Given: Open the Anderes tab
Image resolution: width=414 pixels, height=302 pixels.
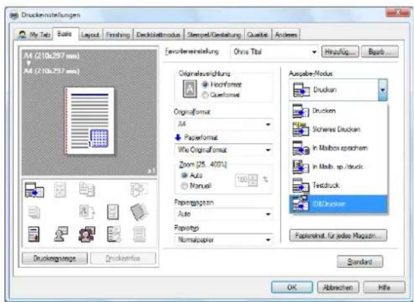Looking at the screenshot, I should [x=286, y=35].
